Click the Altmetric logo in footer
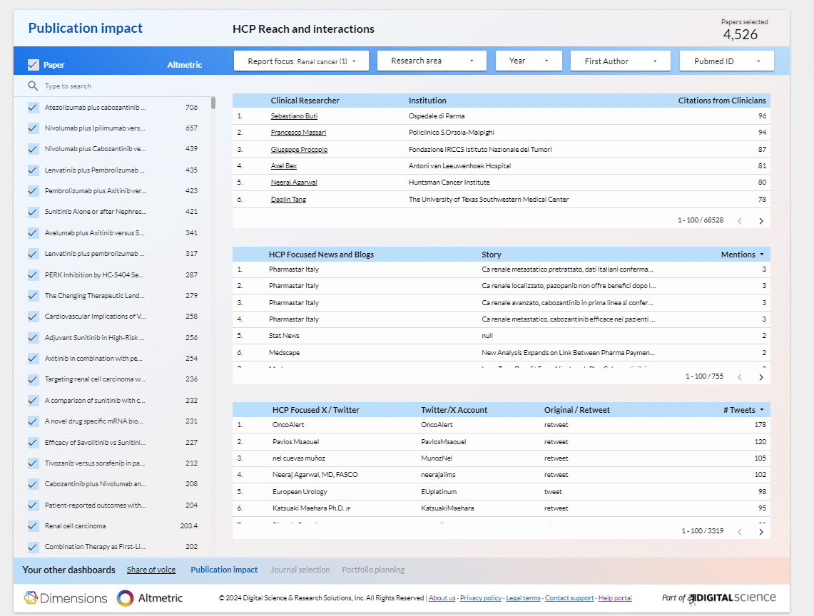The height and width of the screenshot is (616, 814). point(150,598)
